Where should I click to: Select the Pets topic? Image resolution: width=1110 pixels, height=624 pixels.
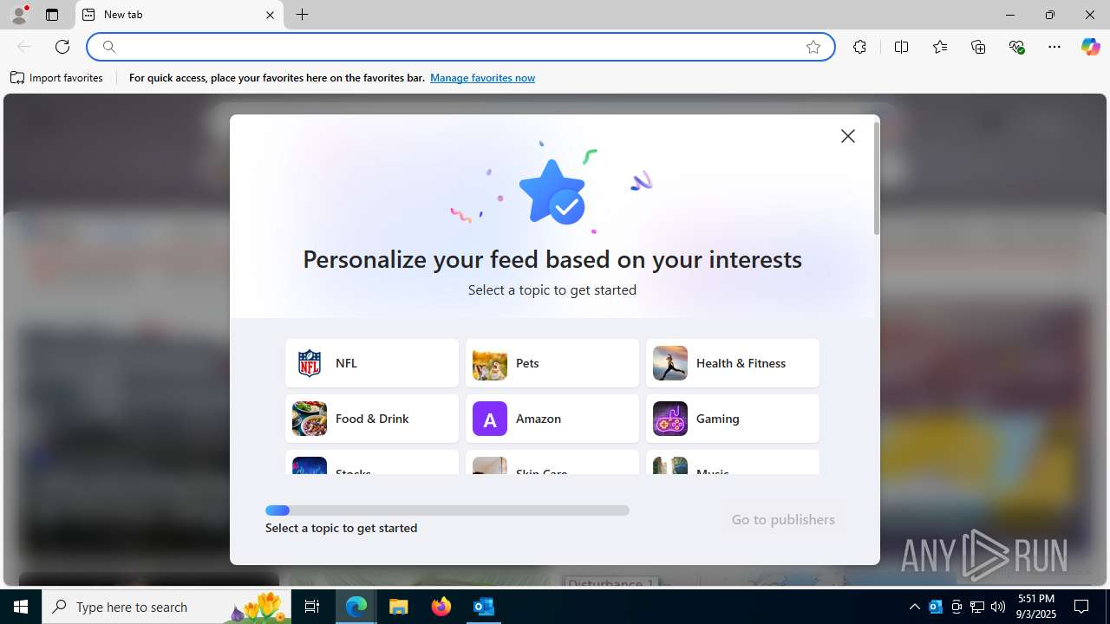click(552, 363)
